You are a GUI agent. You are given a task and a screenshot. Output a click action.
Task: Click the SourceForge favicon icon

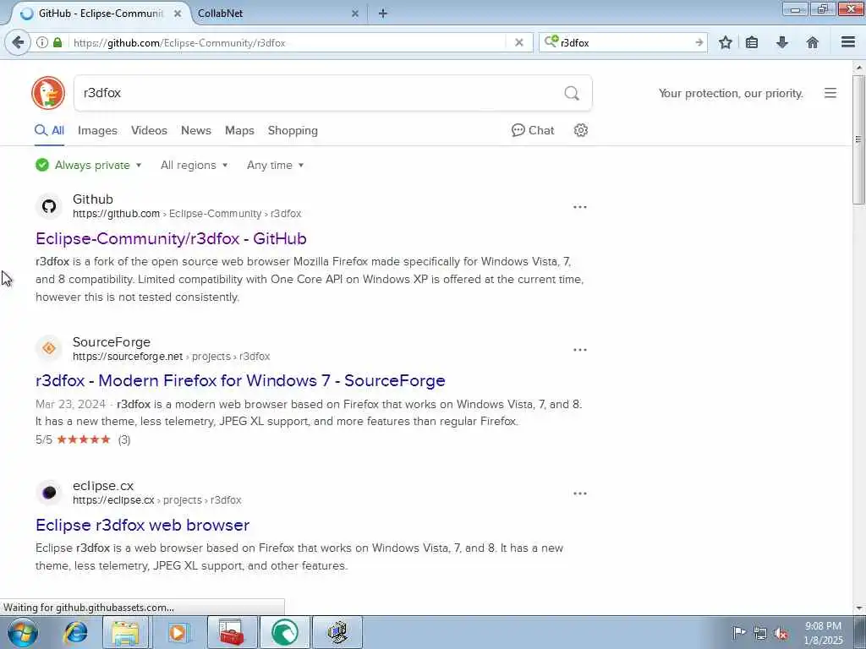(48, 348)
